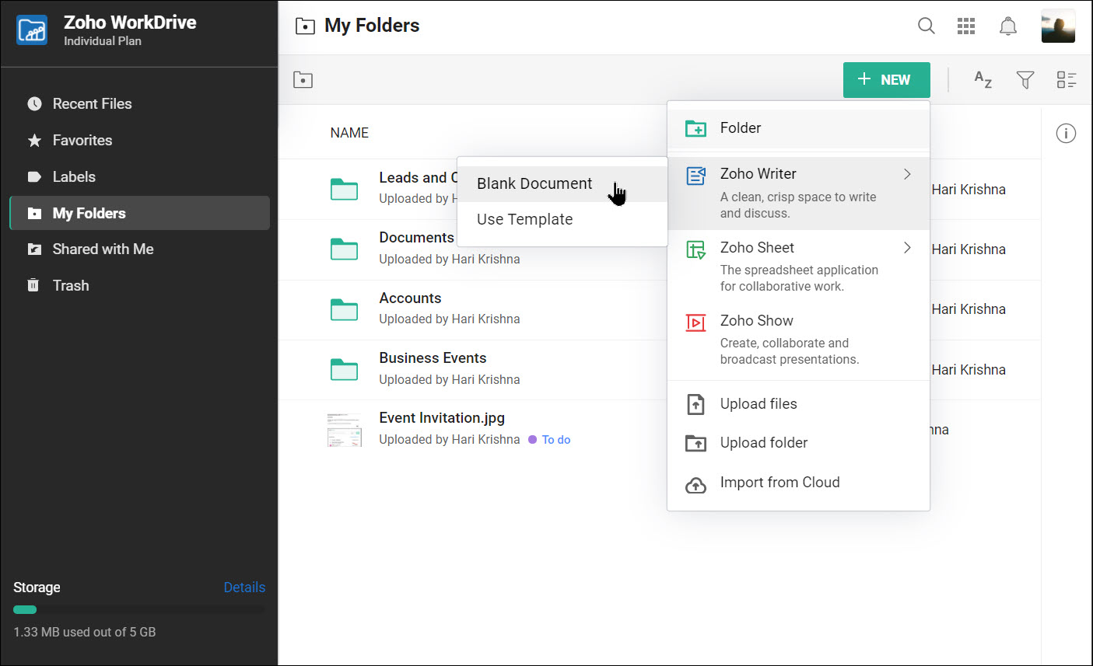Expand Zoho Sheet submenu arrow
Screen dimensions: 1093x666
click(907, 248)
